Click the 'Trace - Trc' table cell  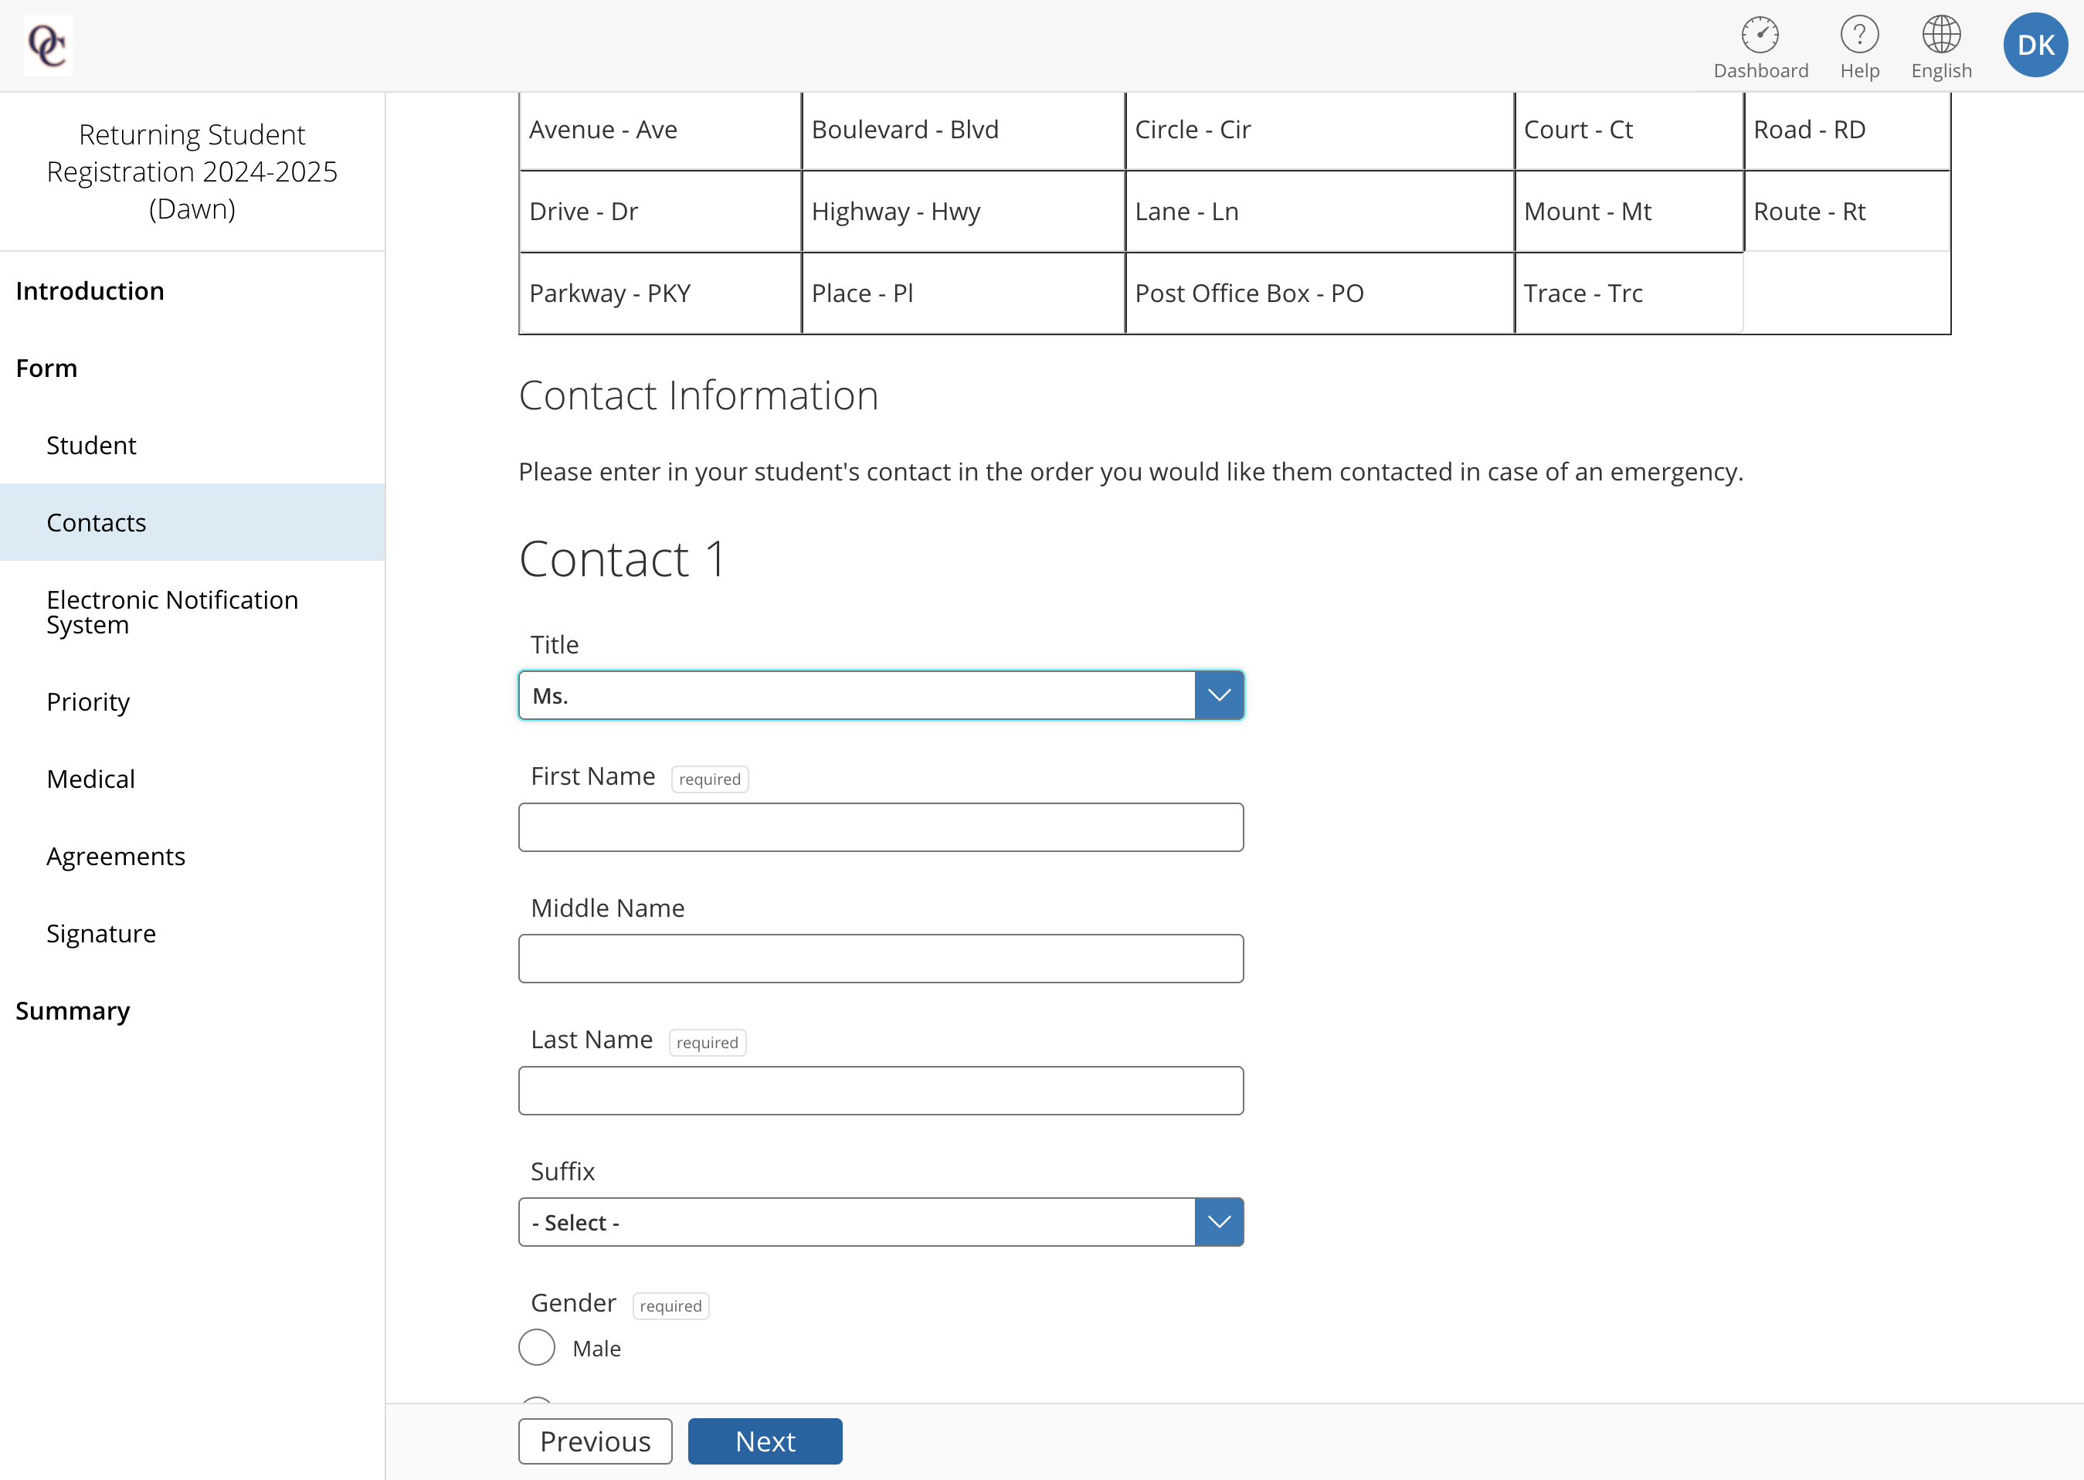1628,294
